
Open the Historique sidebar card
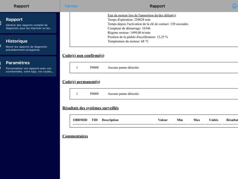pos(28,45)
